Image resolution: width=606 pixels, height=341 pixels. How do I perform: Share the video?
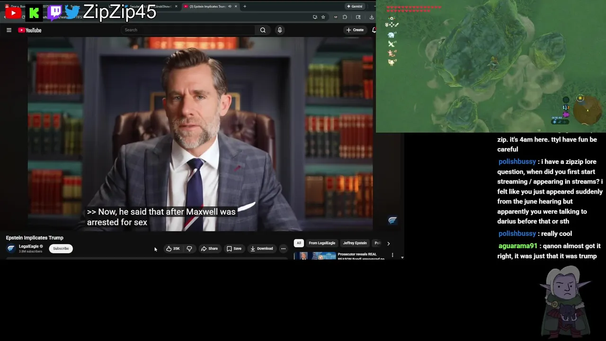tap(209, 249)
